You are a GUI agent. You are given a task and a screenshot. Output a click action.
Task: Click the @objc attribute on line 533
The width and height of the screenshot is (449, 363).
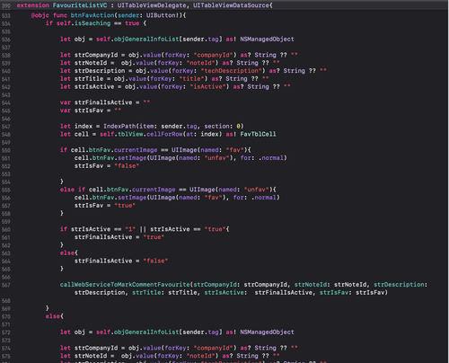40,15
